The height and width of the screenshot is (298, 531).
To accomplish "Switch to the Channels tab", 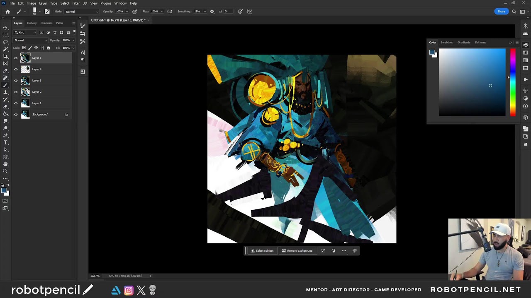I will (x=46, y=23).
